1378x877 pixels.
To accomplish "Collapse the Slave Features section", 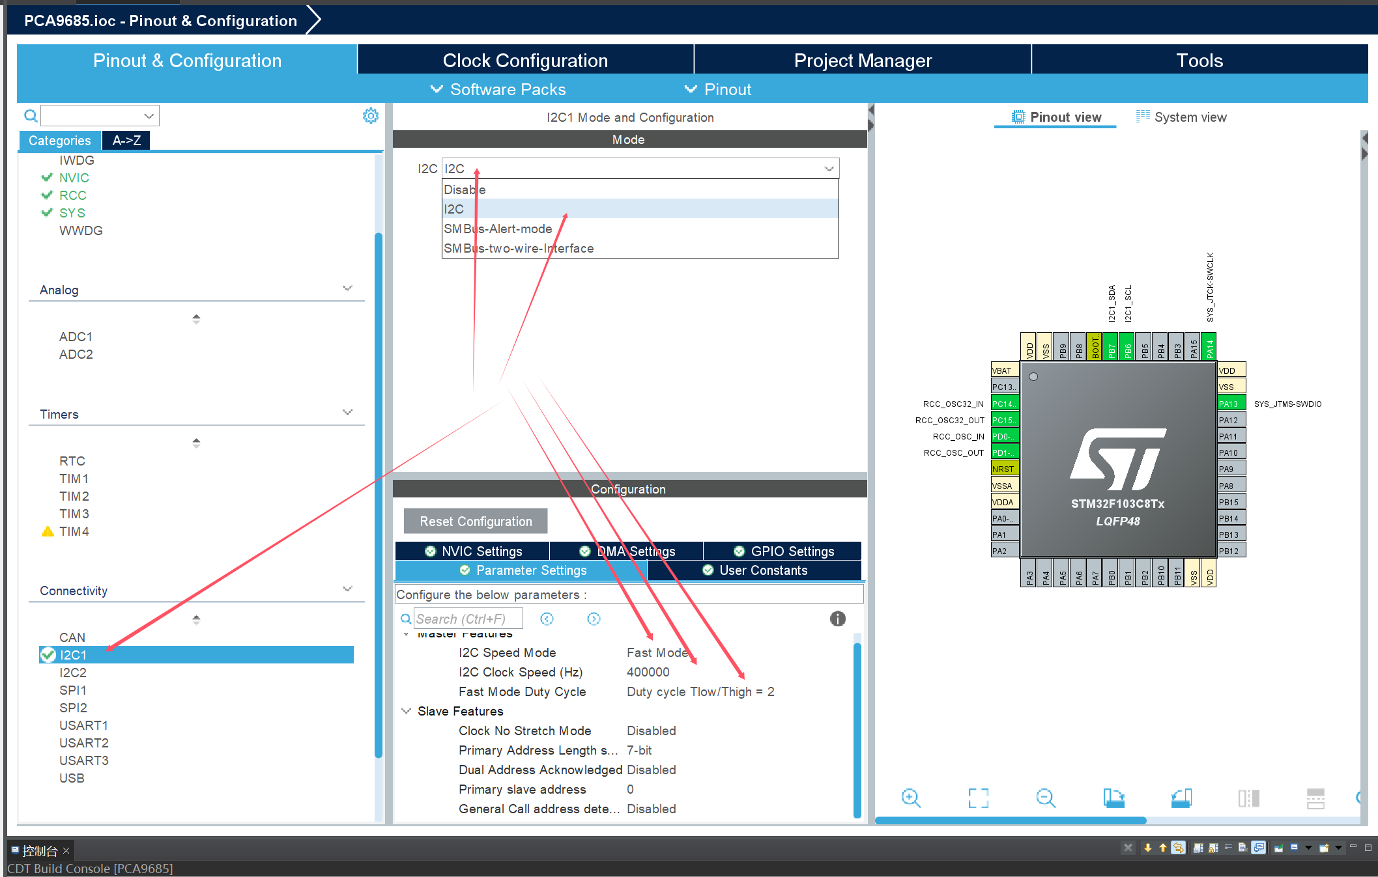I will (406, 711).
